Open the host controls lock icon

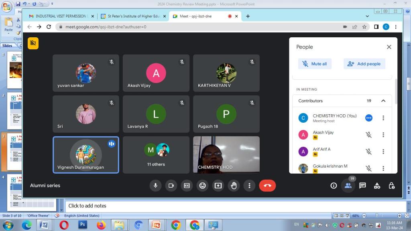point(391,185)
